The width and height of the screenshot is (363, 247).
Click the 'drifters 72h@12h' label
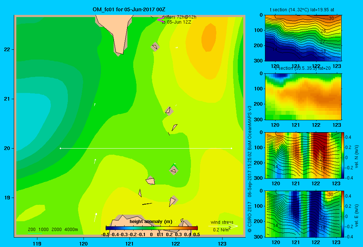179,17
